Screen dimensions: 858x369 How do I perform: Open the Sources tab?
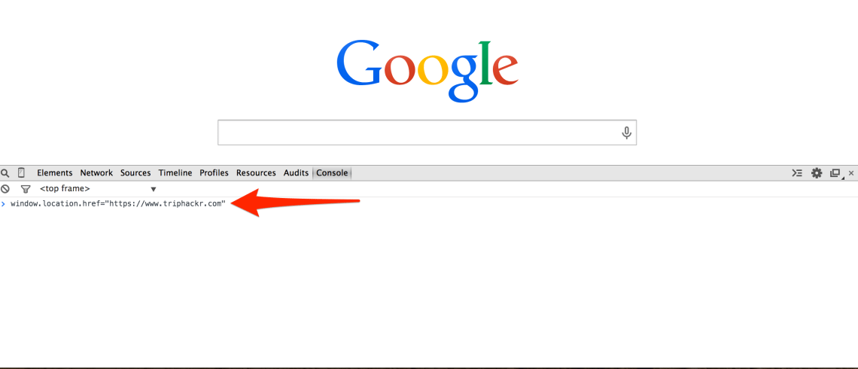pos(135,173)
